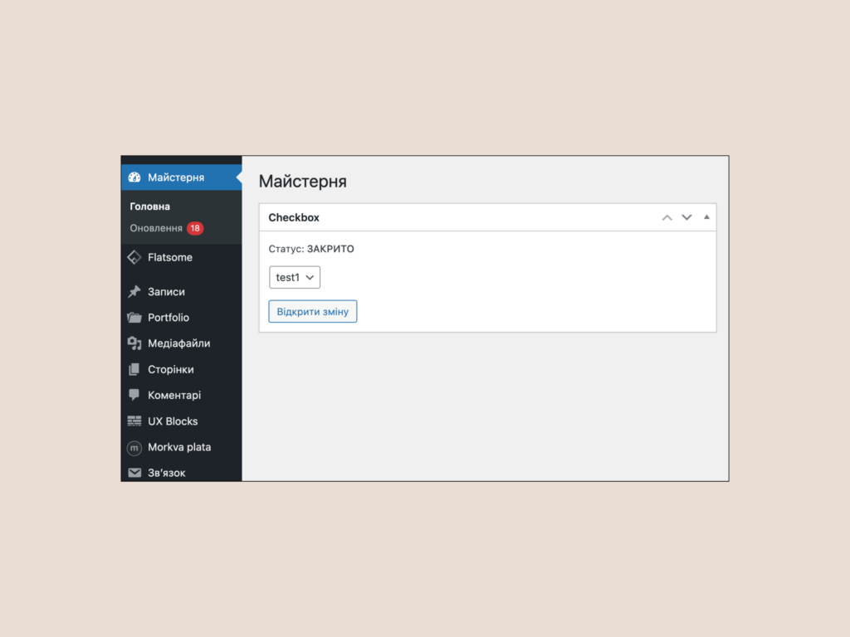Open the test1 dropdown selector
850x637 pixels.
[295, 277]
